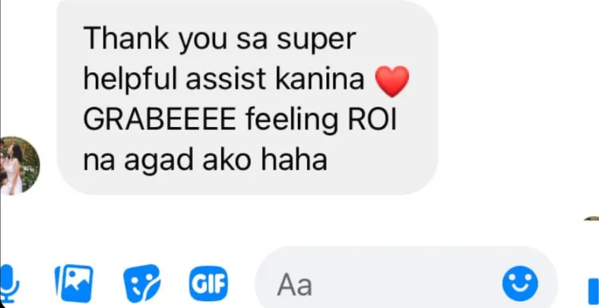Screen dimensions: 599x308
Task: Click the word assist in the message
Action: [226, 79]
